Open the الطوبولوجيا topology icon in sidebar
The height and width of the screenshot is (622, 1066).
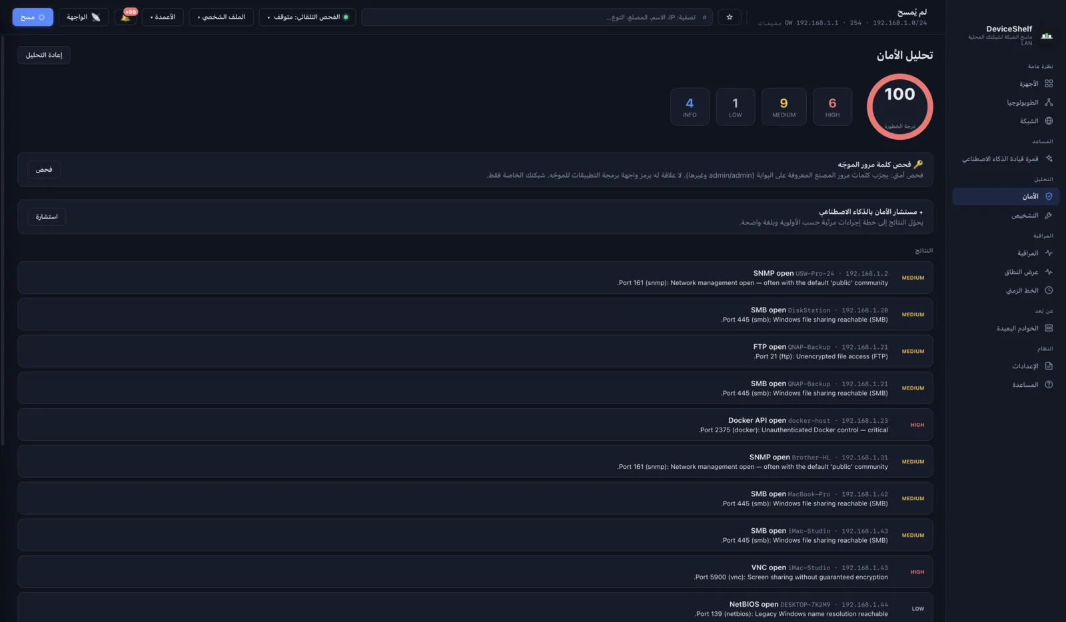(x=1049, y=103)
